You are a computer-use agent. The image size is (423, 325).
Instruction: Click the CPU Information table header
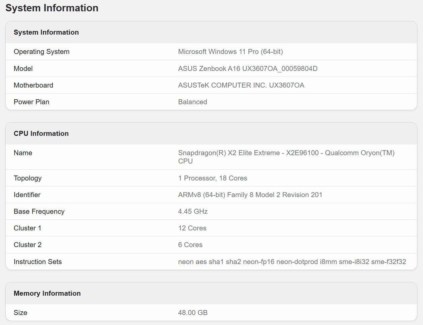pyautogui.click(x=41, y=134)
